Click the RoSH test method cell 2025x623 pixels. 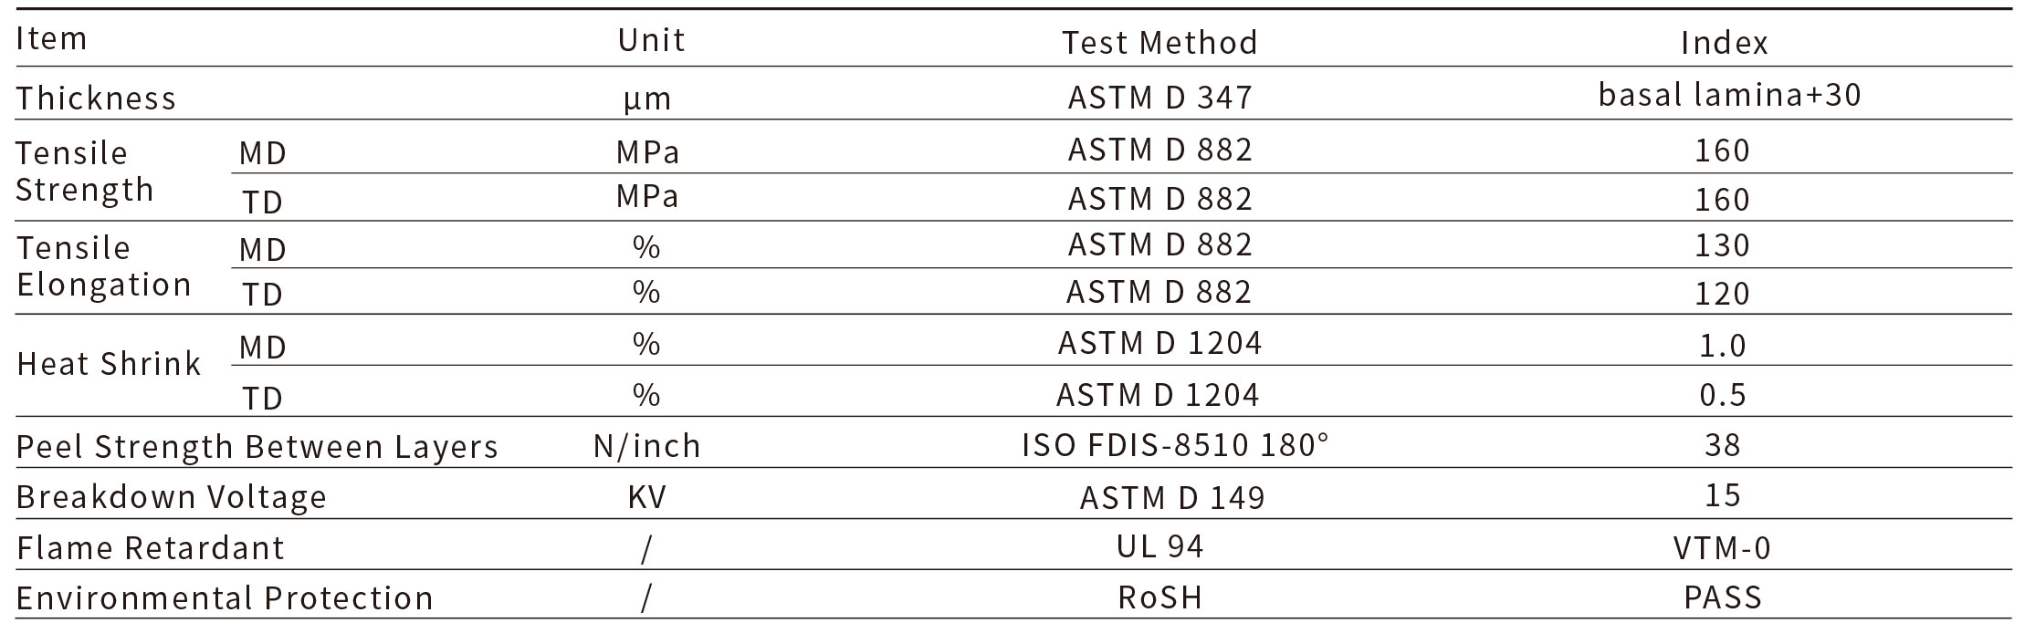(x=1159, y=597)
